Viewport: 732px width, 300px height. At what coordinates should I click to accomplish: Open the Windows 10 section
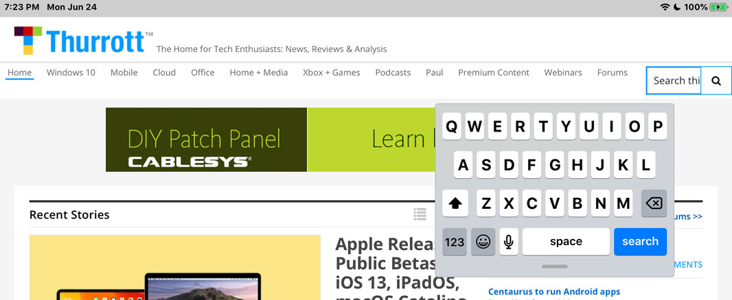(71, 73)
